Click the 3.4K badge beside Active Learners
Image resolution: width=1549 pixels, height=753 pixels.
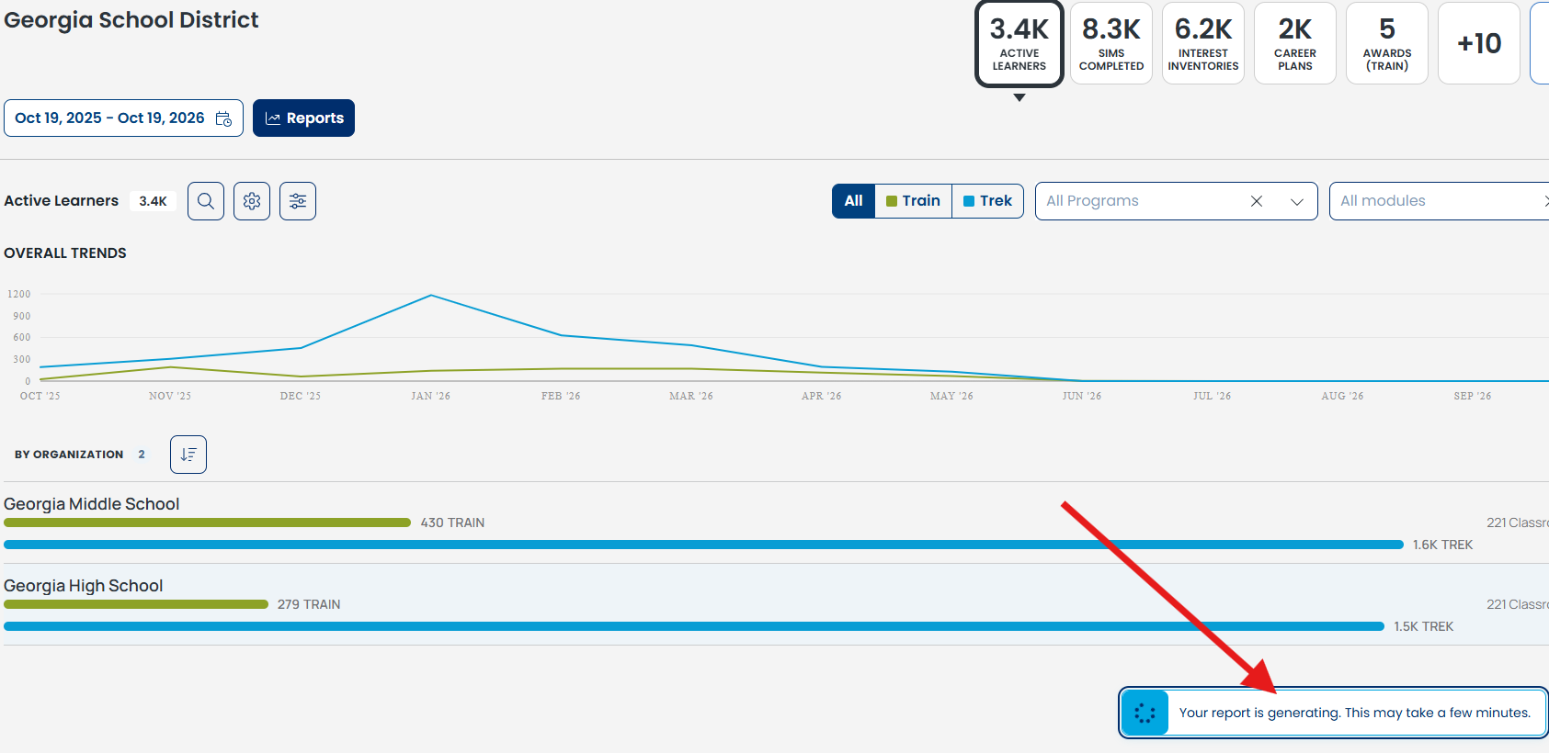pos(153,201)
